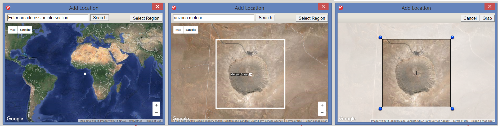The image size is (498, 126).
Task: Click the top-right blue region pin
Action: tap(452, 37)
